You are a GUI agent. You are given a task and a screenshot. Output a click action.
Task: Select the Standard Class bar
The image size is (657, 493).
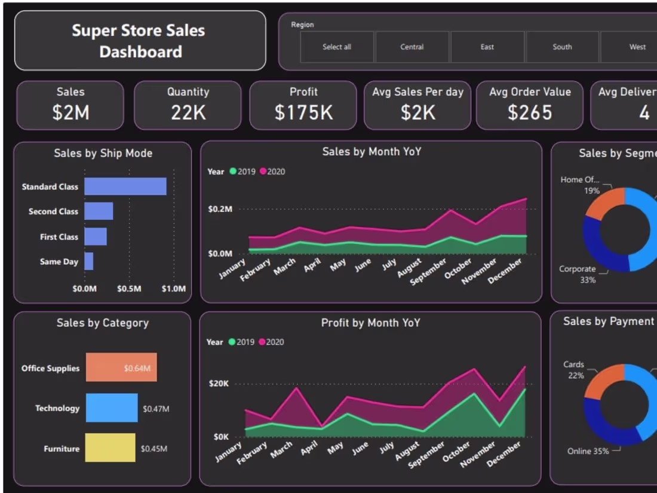[125, 186]
